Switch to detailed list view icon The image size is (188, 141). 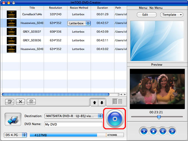(115, 101)
